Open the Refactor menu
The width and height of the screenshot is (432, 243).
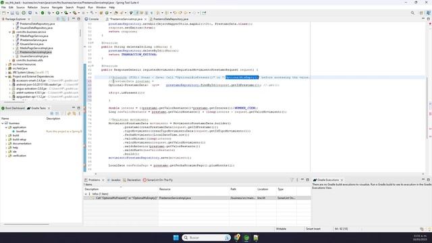tap(32, 7)
